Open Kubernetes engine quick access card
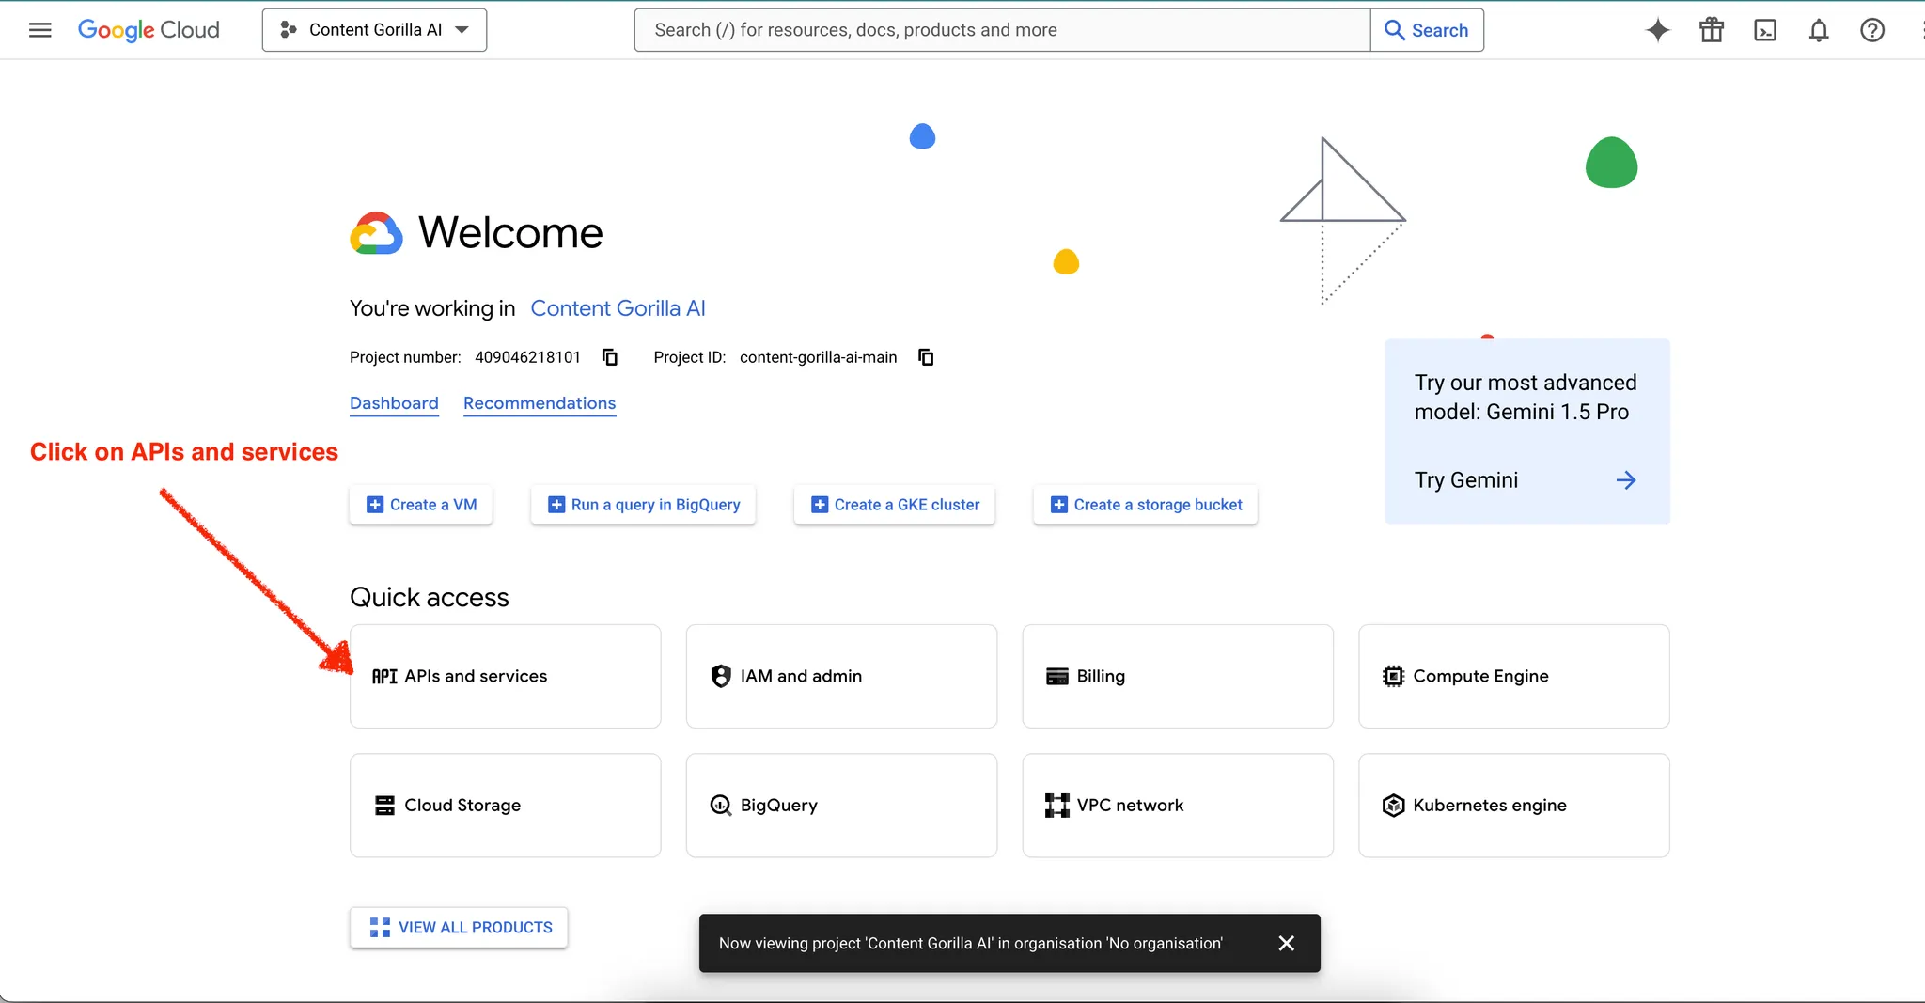 point(1514,806)
